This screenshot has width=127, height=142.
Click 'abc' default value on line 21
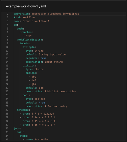(41, 88)
